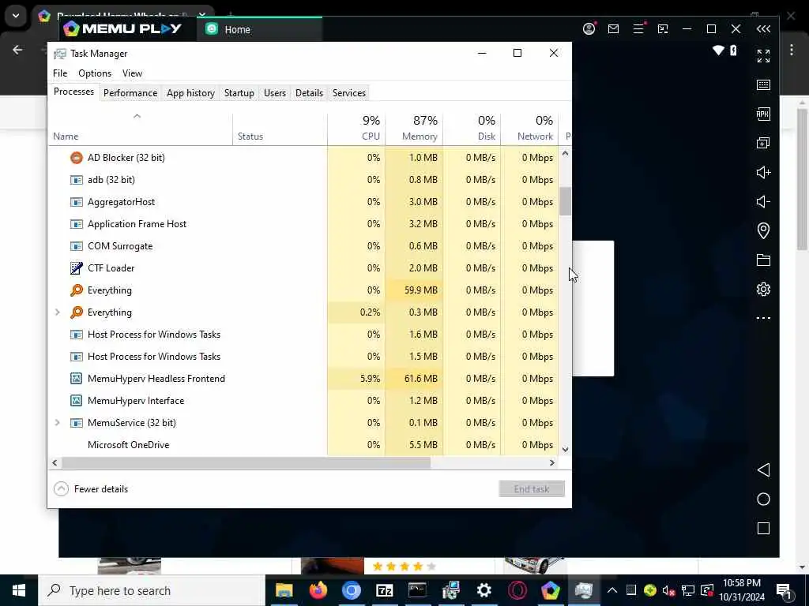The image size is (809, 606).
Task: Click the End task button
Action: pos(532,489)
